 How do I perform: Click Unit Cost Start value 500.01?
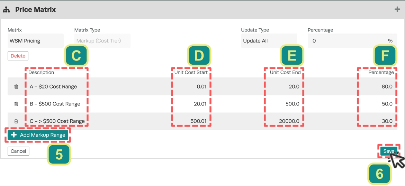coord(198,121)
